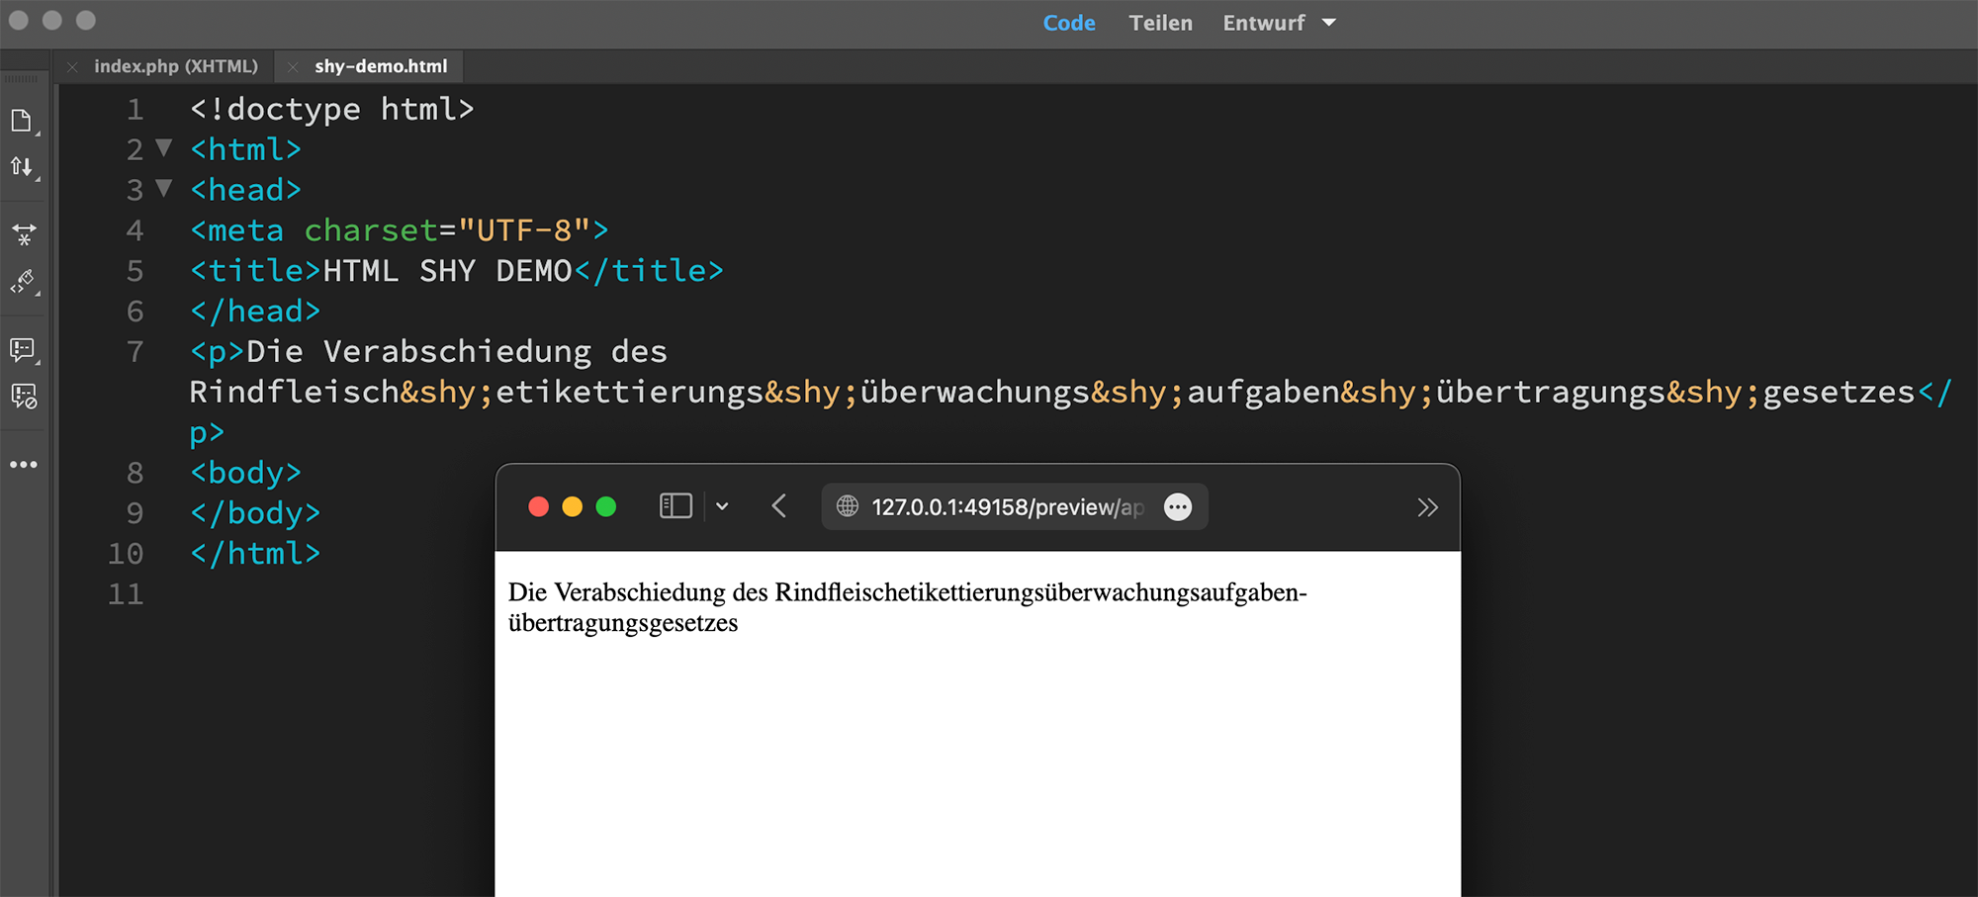Go back using the browser back arrow
The image size is (1978, 897).
pos(779,506)
